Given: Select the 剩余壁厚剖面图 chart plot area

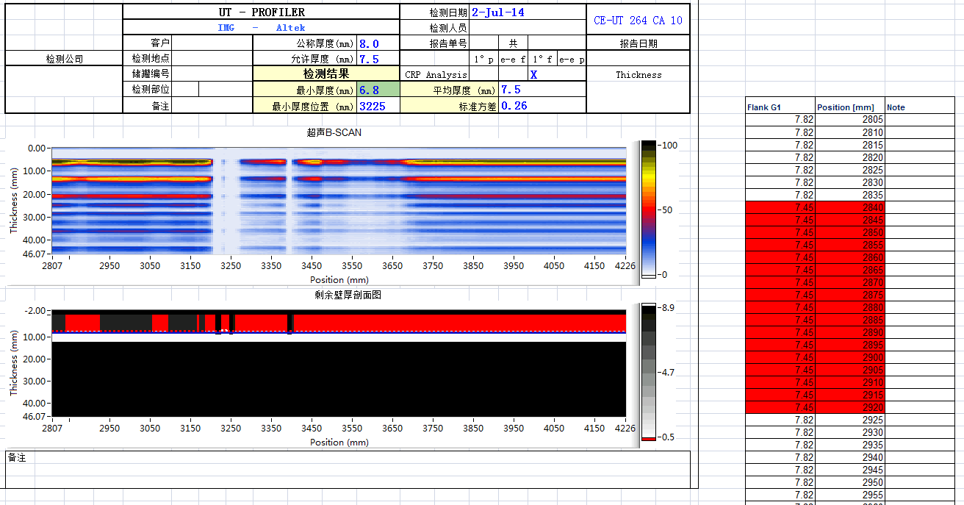Looking at the screenshot, I should 339,362.
